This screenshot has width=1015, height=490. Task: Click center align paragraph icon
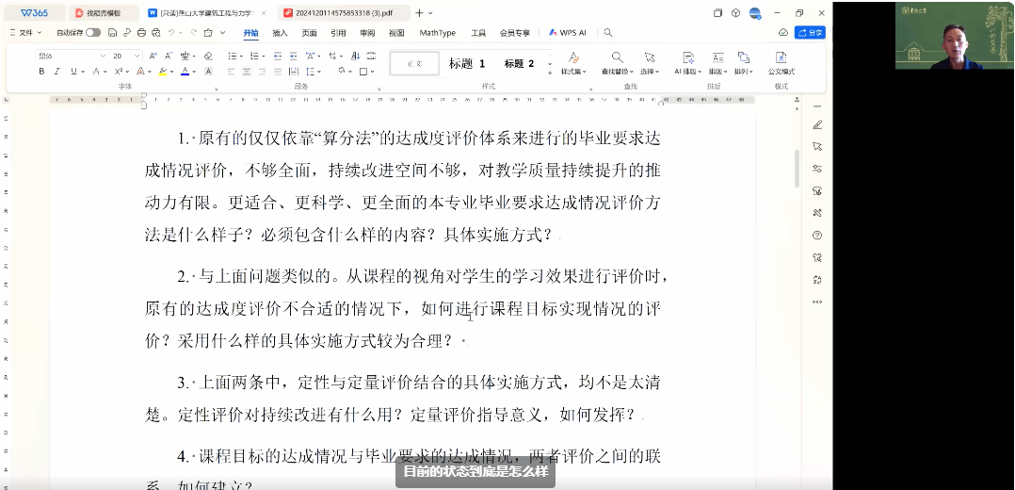(247, 72)
